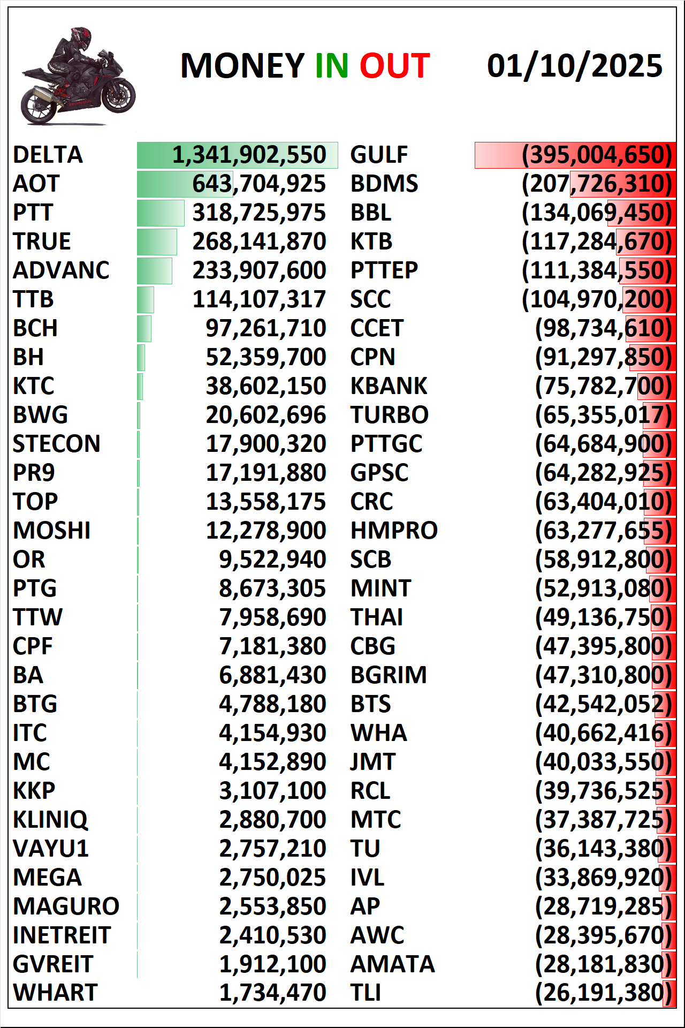Select the WHART stock name

point(55,993)
